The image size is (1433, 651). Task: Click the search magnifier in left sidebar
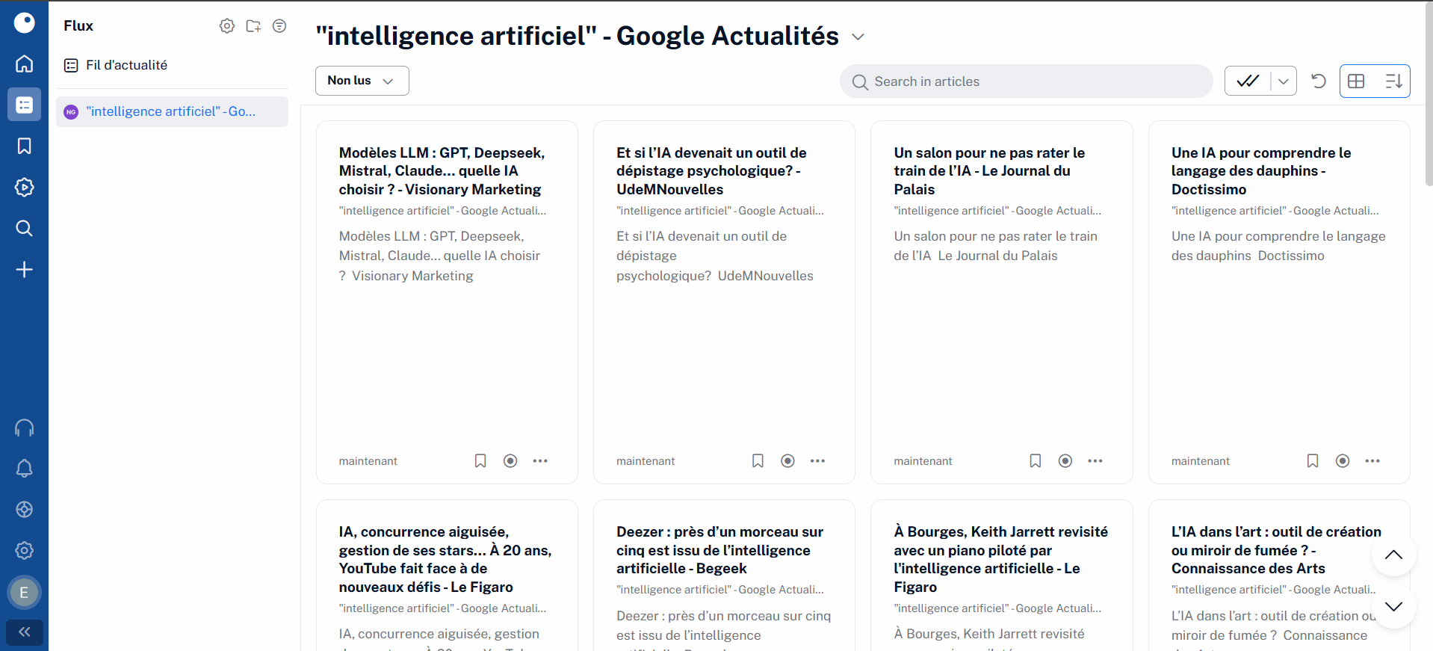pyautogui.click(x=24, y=228)
